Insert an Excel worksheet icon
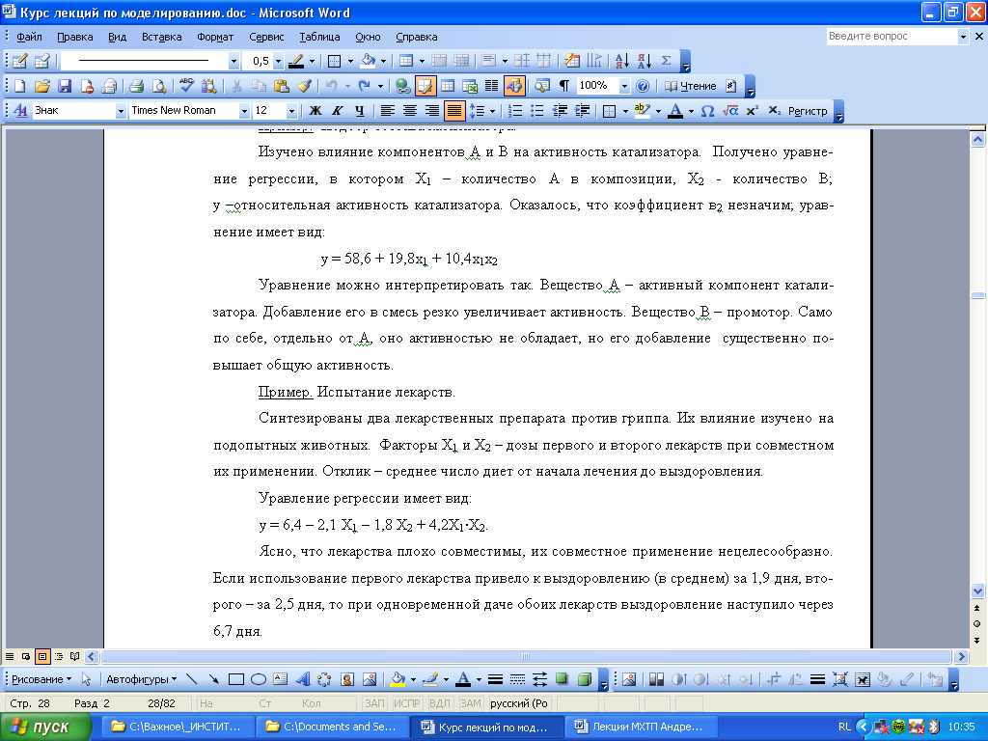Image resolution: width=988 pixels, height=741 pixels. pyautogui.click(x=470, y=86)
